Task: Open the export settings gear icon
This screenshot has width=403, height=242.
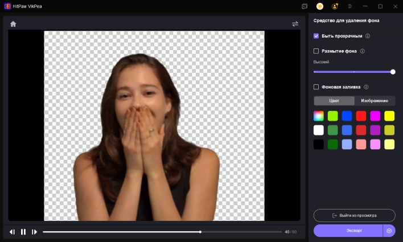Action: pos(389,231)
